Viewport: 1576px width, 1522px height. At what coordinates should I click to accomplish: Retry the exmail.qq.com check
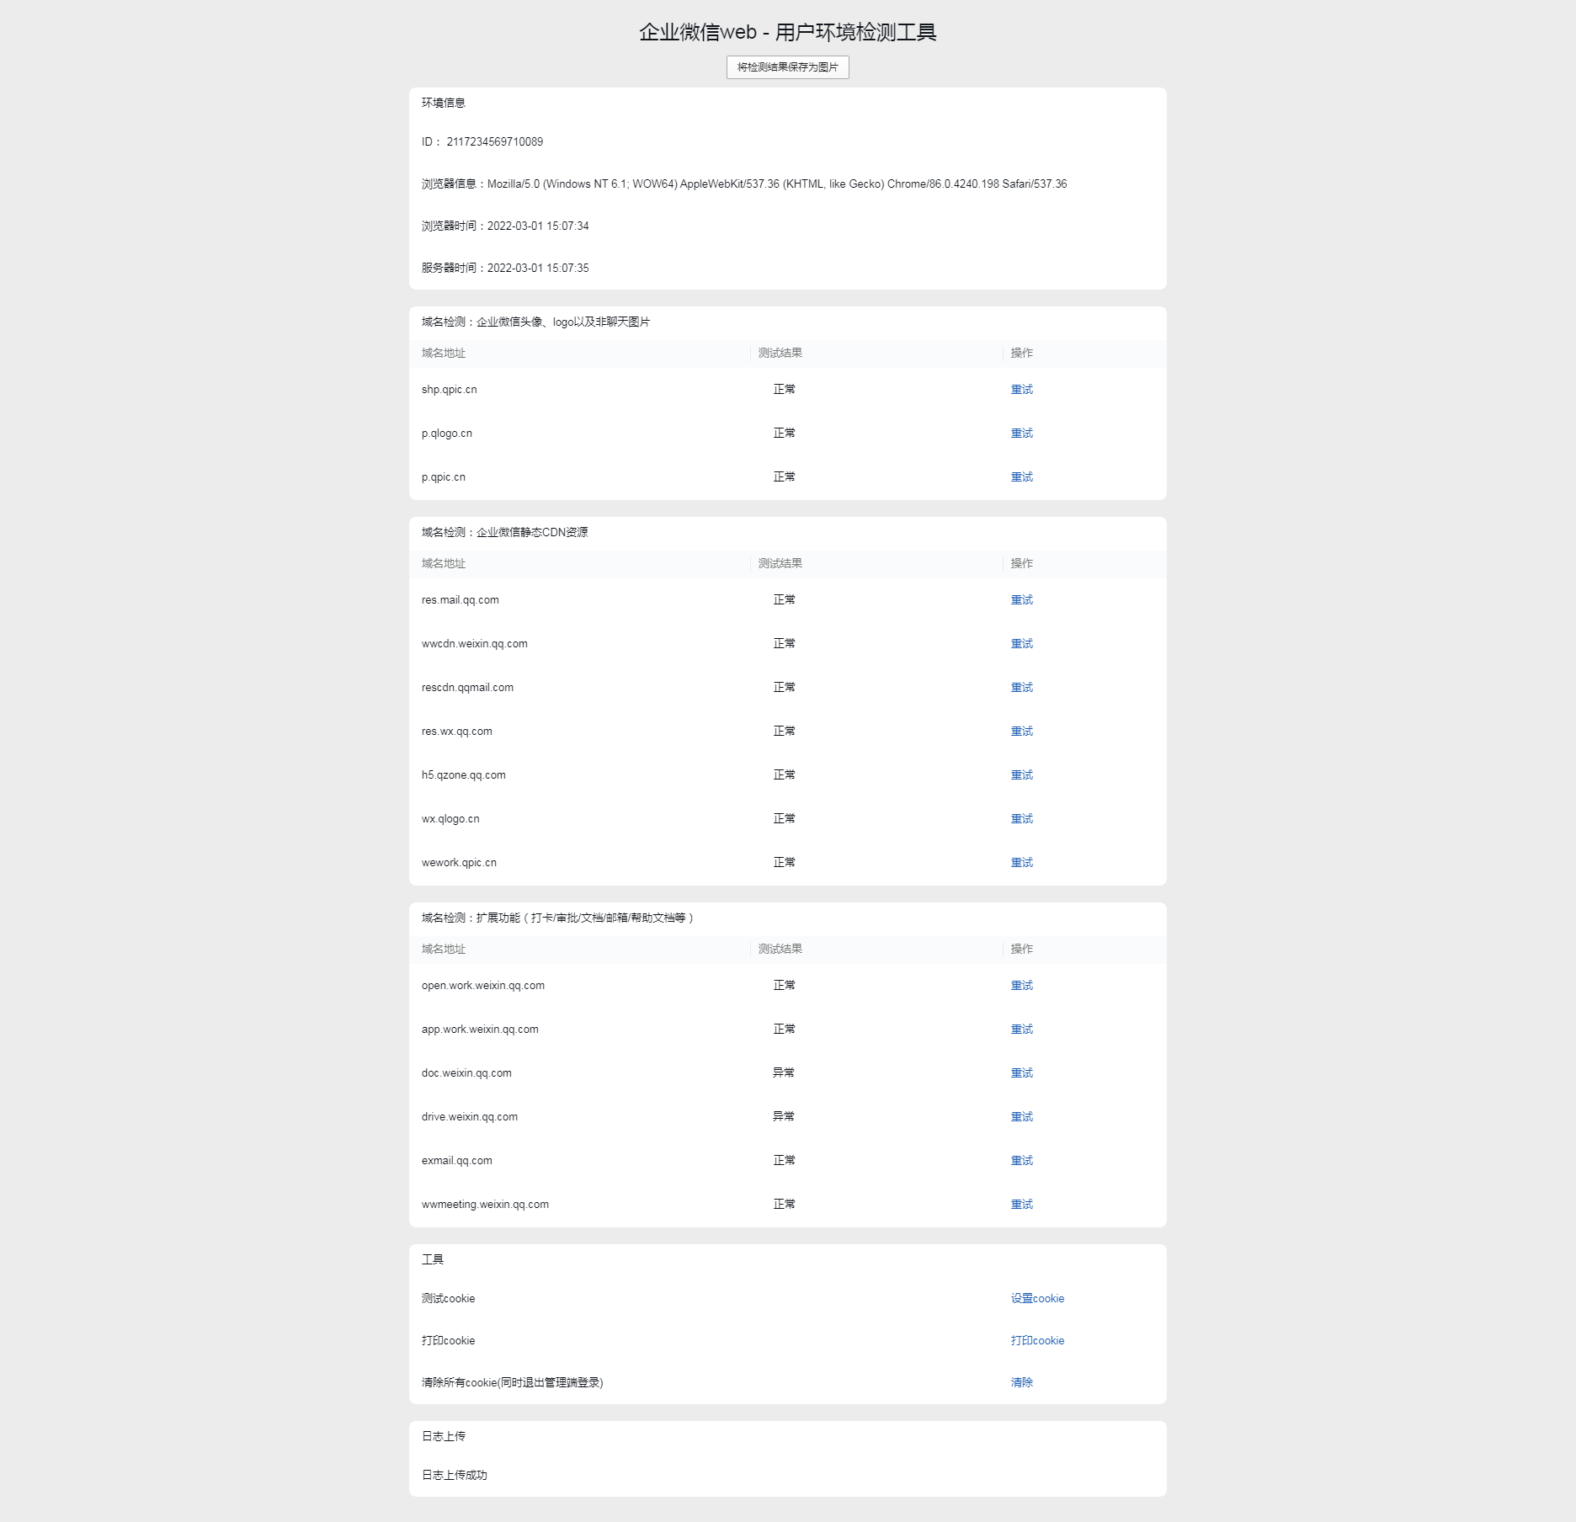tap(1021, 1161)
